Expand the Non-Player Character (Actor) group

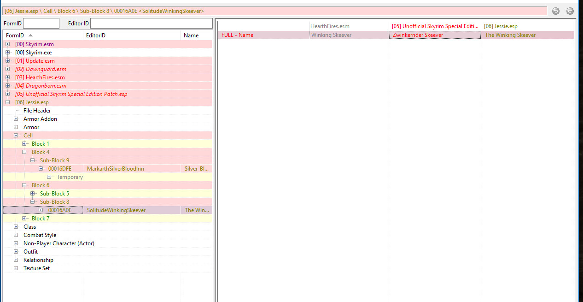(16, 243)
